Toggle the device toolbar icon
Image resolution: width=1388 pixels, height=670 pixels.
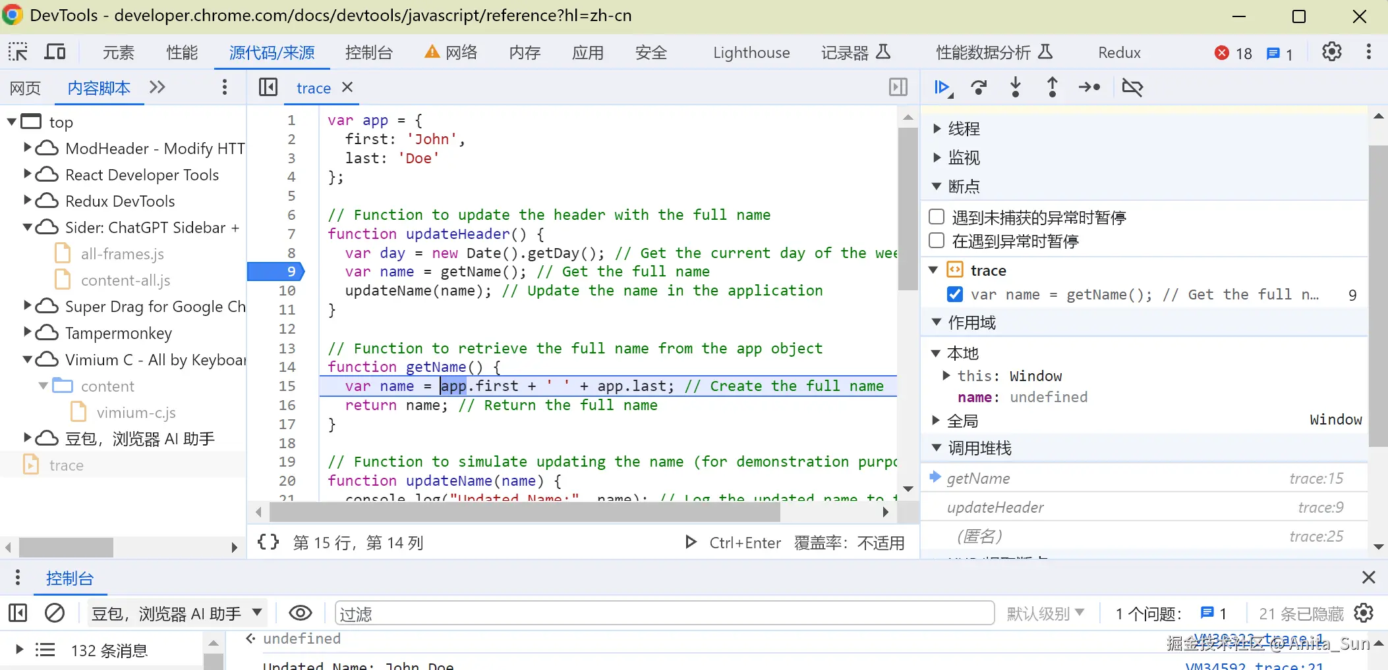point(55,52)
